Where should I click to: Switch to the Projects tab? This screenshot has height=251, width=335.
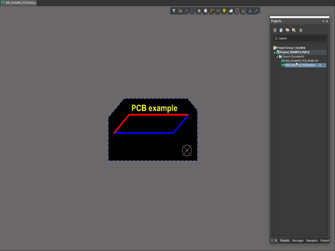(285, 241)
